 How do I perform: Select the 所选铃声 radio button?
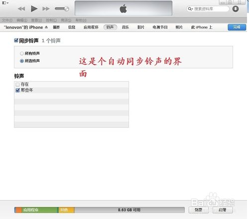(x=22, y=61)
